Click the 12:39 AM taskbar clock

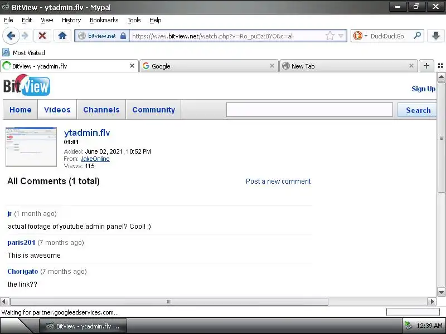[x=430, y=326]
